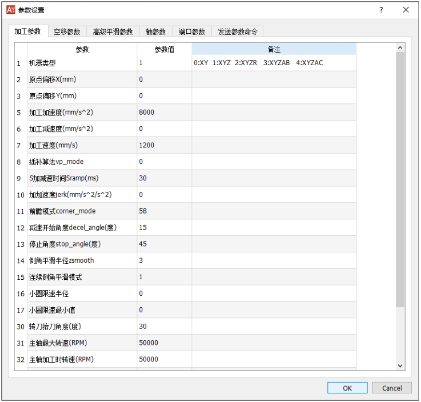This screenshot has height=402, width=421.
Task: Edit the 转刀抬刀角度 value 30
Action: (x=164, y=327)
